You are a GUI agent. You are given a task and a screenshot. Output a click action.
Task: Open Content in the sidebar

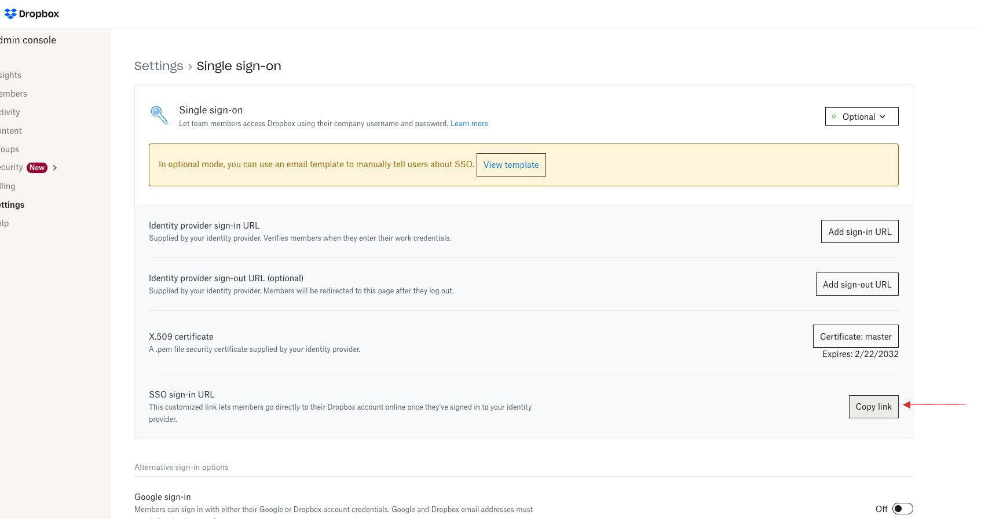[11, 131]
